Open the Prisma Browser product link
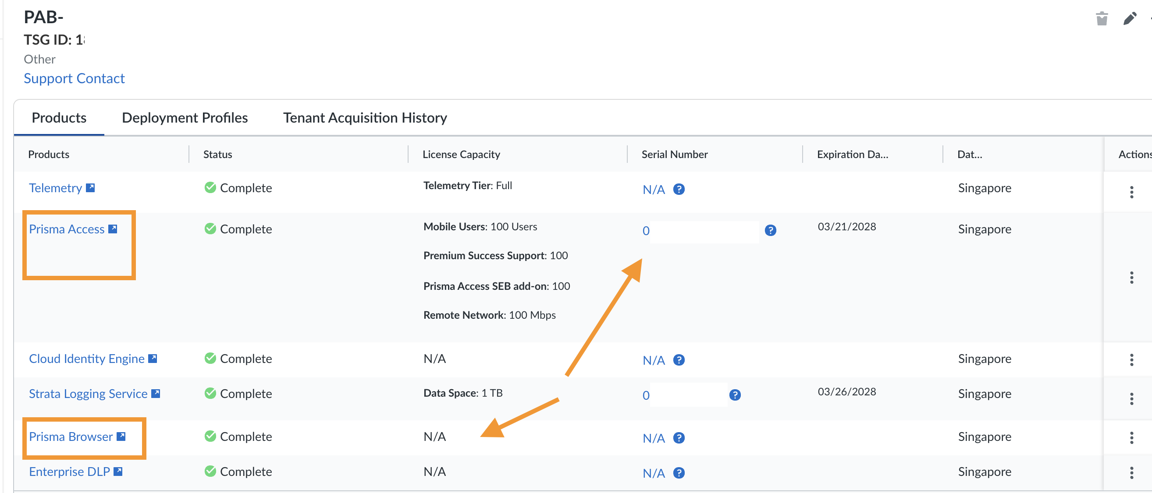The width and height of the screenshot is (1152, 493). pos(71,437)
